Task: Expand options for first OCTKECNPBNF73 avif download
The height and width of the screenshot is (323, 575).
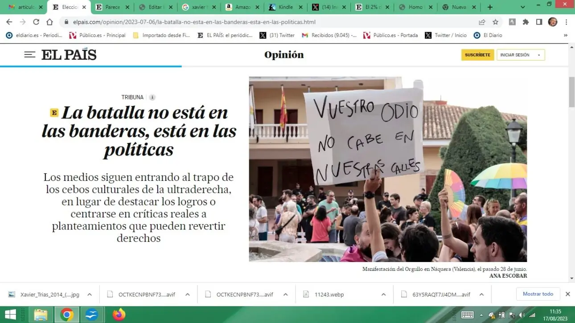Action: coord(188,294)
